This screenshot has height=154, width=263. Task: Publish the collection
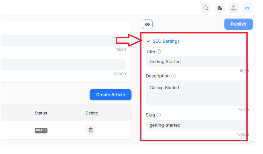238,24
